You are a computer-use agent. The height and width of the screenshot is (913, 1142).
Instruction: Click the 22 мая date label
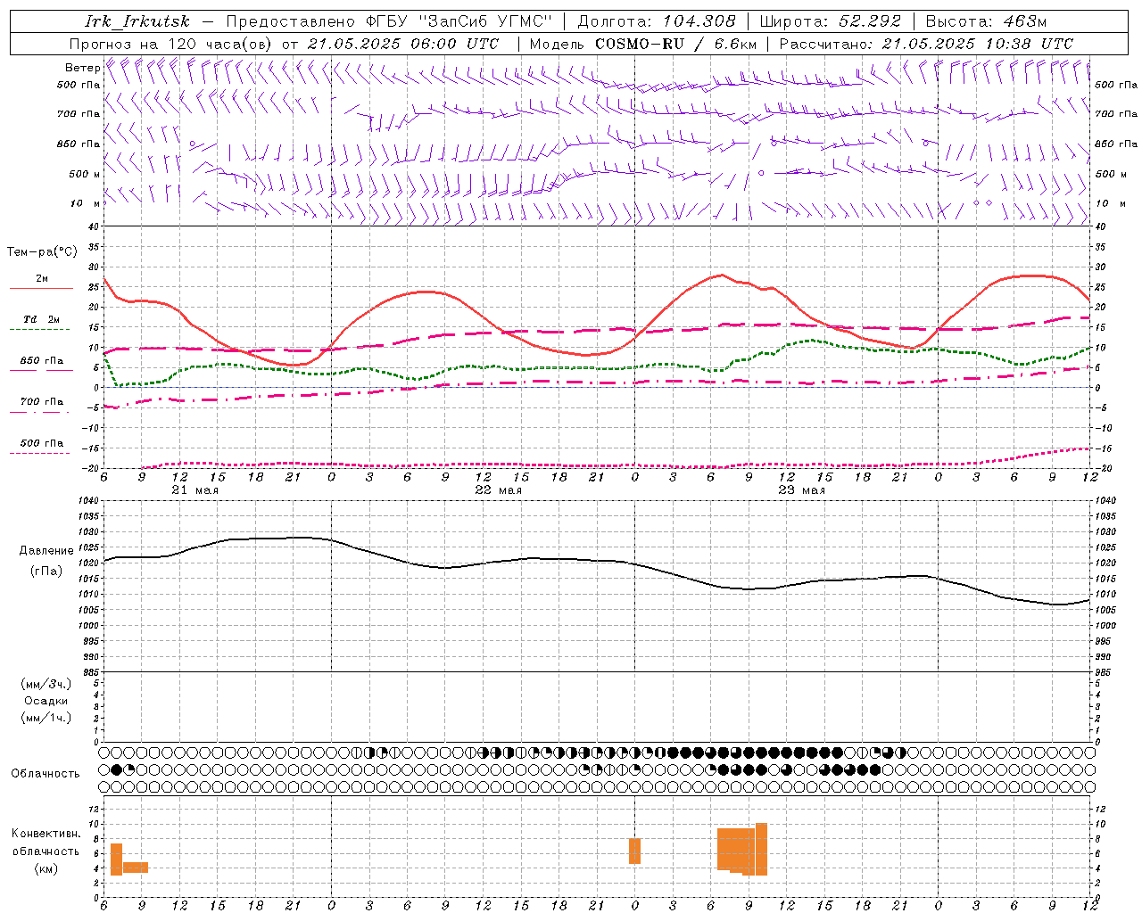(499, 490)
